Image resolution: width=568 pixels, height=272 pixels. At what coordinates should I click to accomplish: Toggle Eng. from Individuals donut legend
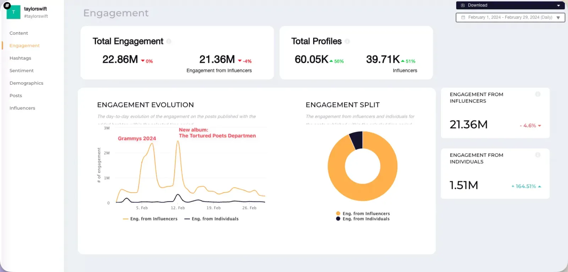[363, 219]
